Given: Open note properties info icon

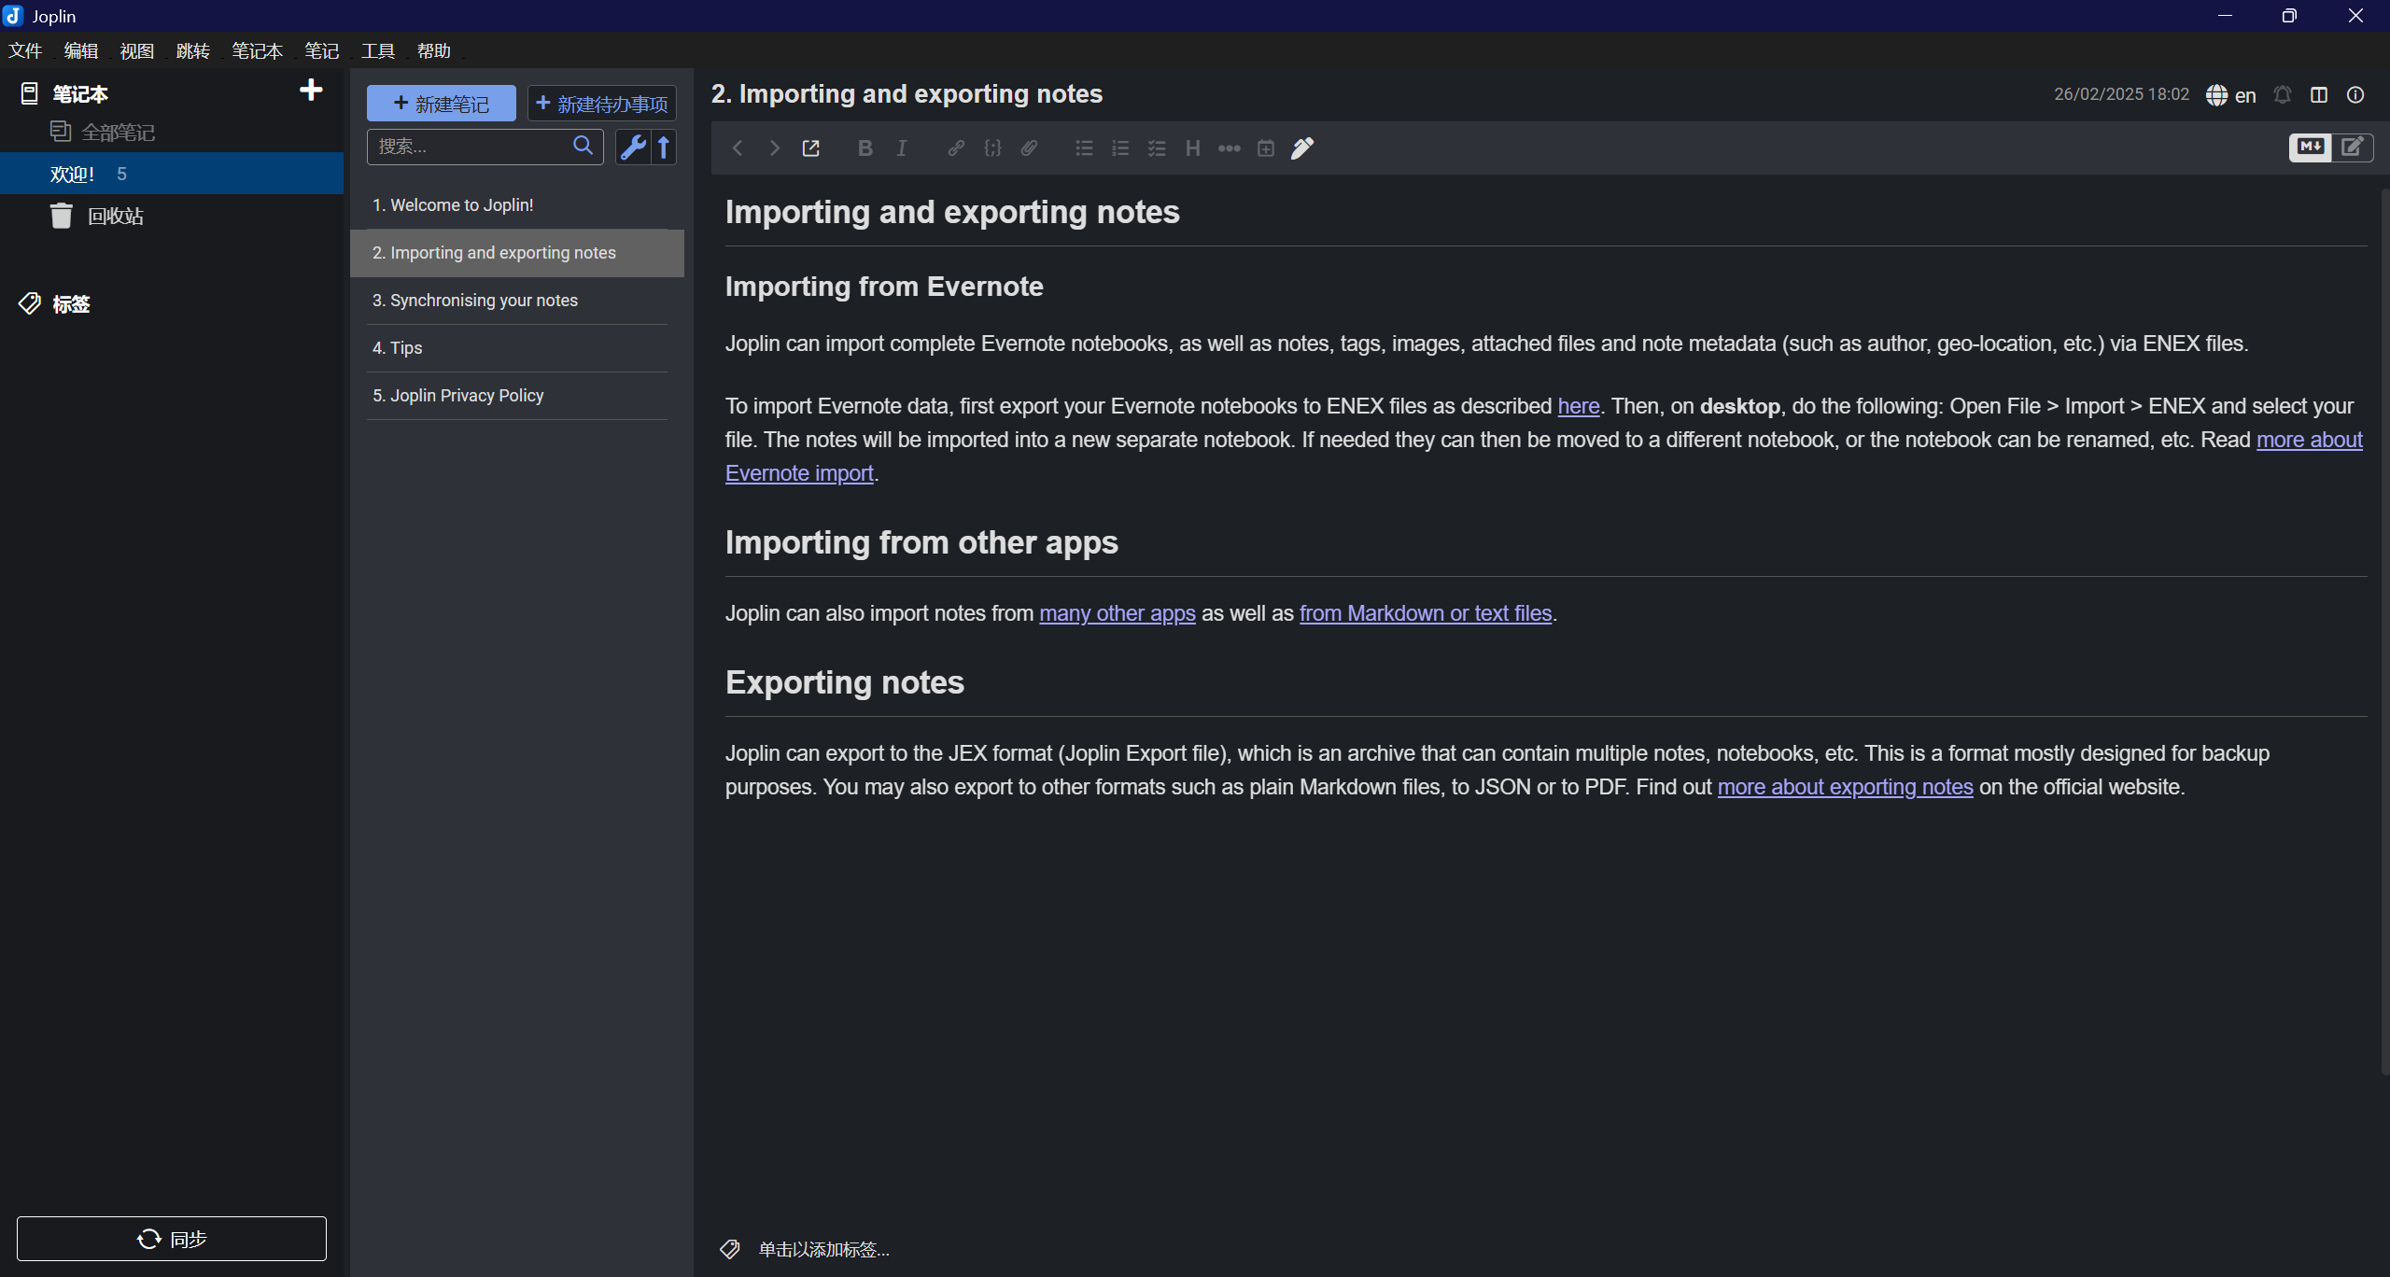Looking at the screenshot, I should point(2355,94).
